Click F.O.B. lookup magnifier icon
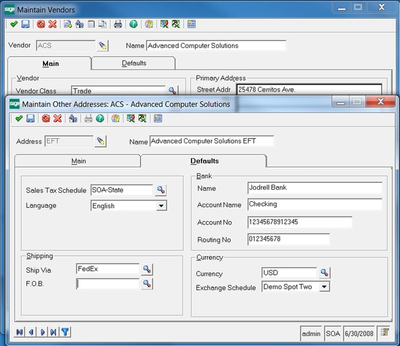 pos(147,284)
